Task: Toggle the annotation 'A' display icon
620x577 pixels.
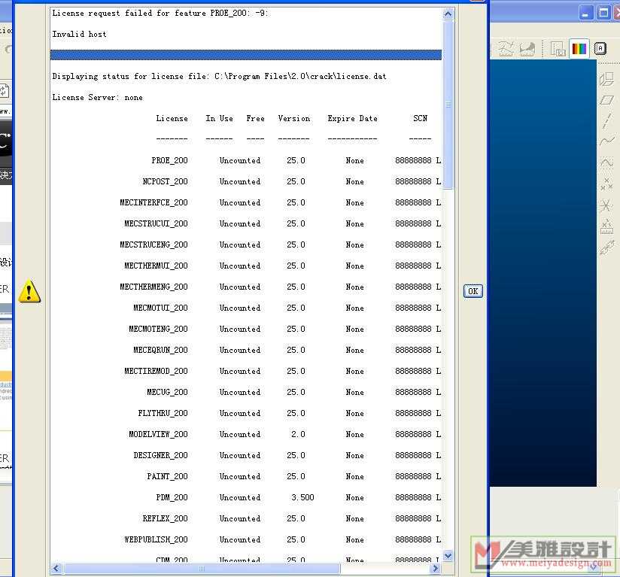Action: click(600, 49)
